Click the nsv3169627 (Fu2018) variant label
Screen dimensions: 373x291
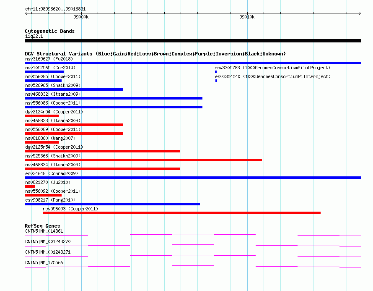(49, 59)
